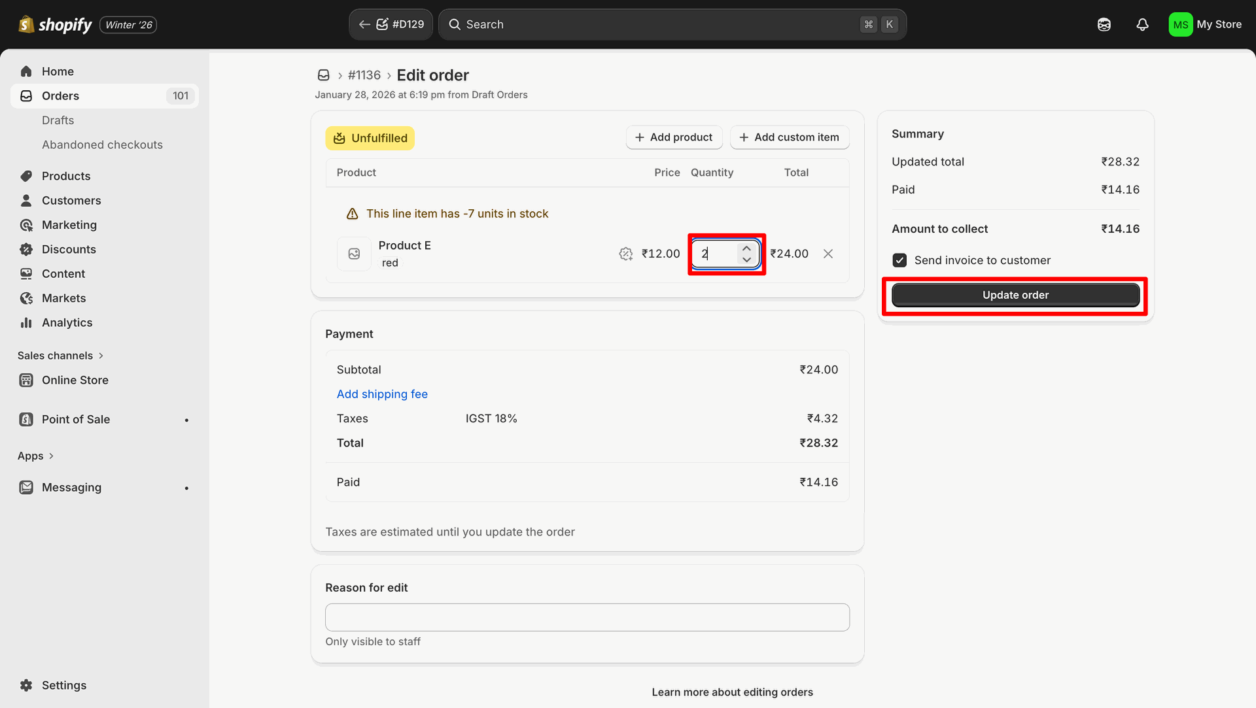The height and width of the screenshot is (708, 1256).
Task: Click the orders breadcrumb icon
Action: (323, 75)
